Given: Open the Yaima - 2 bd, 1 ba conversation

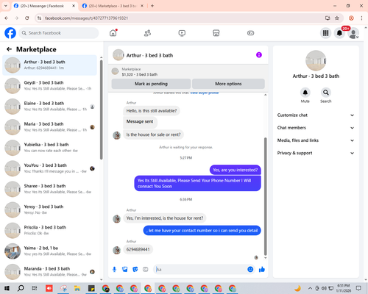Looking at the screenshot, I should pos(49,251).
